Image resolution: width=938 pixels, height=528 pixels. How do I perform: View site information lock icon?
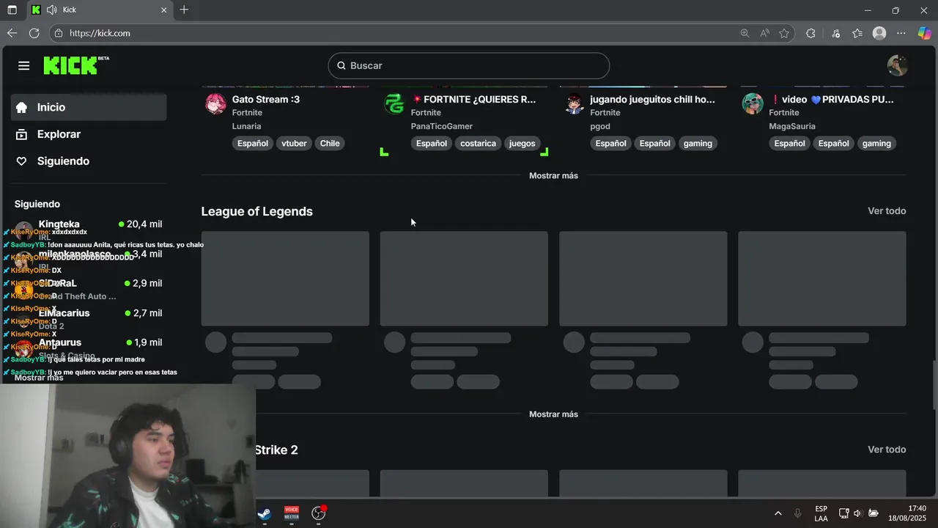click(x=59, y=33)
